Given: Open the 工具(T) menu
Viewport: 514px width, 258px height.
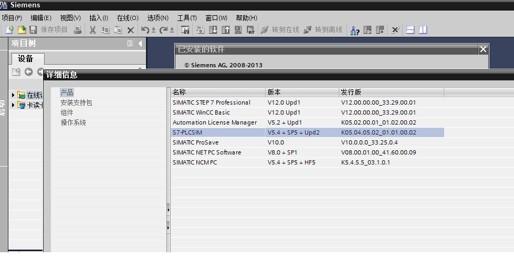Looking at the screenshot, I should (187, 18).
